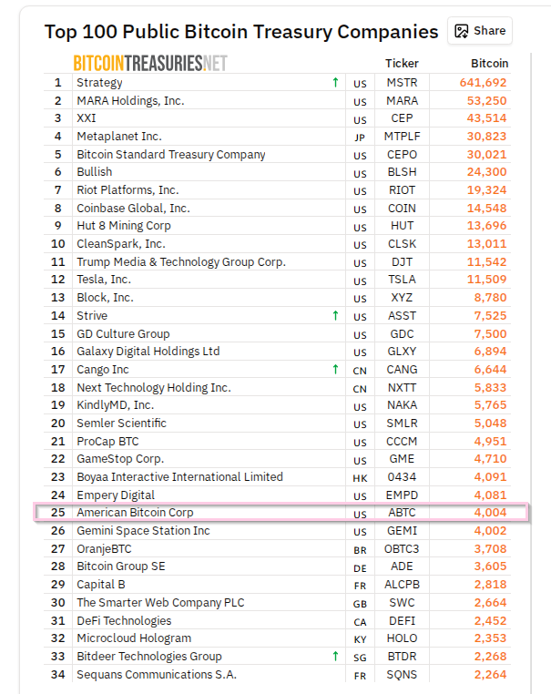Viewport: 551px width, 694px height.
Task: Click the green arrow beside Bitdeer Technologies Group
Action: coord(335,657)
